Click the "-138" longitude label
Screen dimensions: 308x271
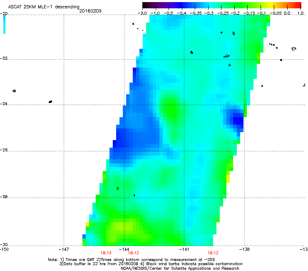[x=245, y=249]
